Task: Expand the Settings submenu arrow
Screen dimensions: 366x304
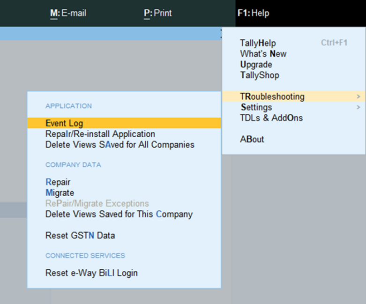Action: [x=359, y=107]
